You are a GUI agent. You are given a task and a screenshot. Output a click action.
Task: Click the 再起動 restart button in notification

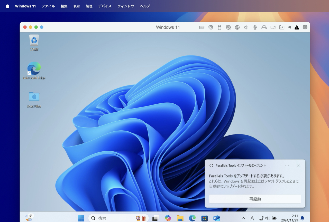coord(255,199)
